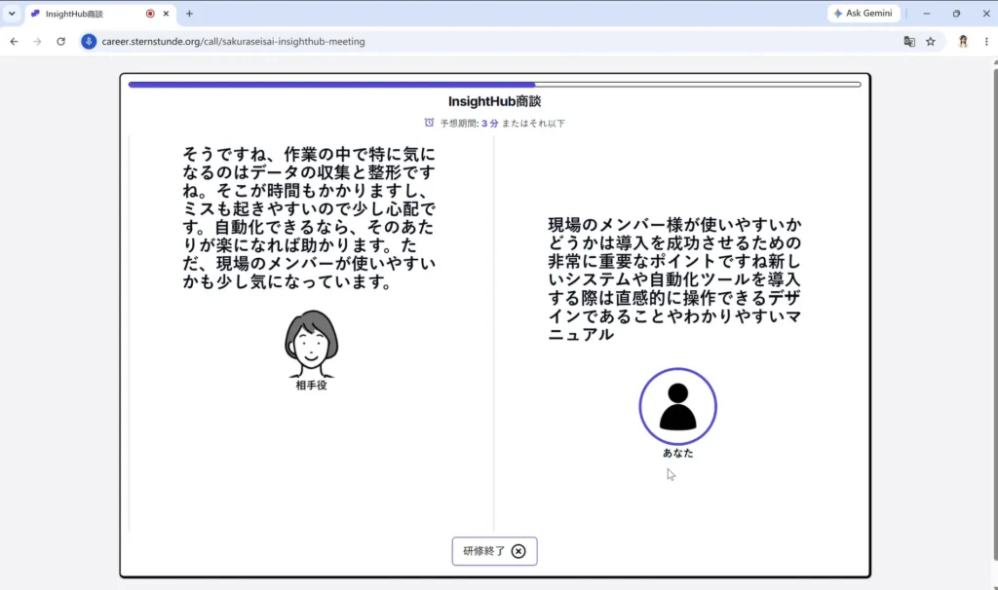
Task: Click the browser back arrow
Action: (14, 41)
